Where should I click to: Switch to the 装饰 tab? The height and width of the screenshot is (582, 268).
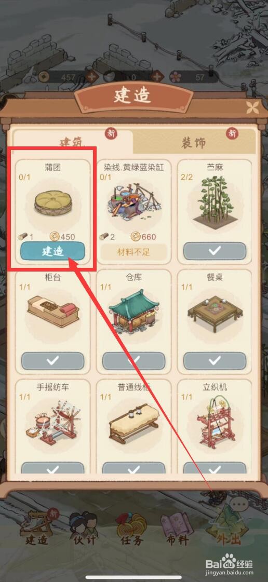point(194,142)
